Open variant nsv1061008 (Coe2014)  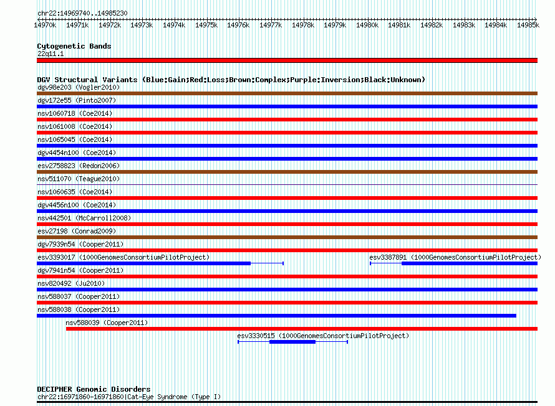[x=75, y=126]
